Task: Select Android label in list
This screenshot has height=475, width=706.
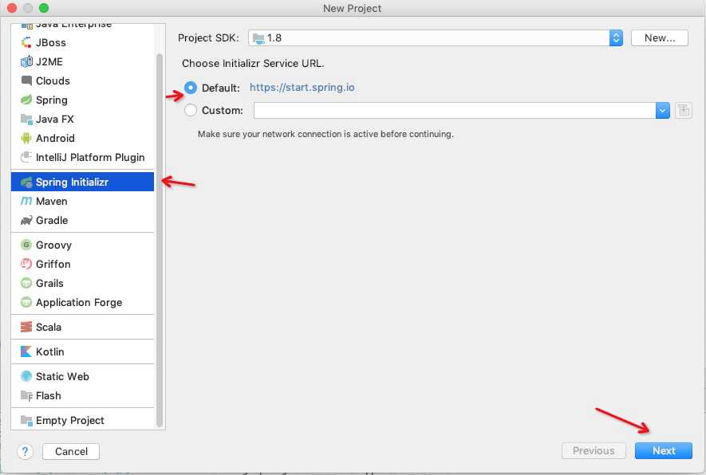Action: pyautogui.click(x=55, y=138)
